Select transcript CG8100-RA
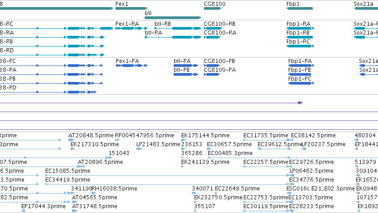 point(220,32)
